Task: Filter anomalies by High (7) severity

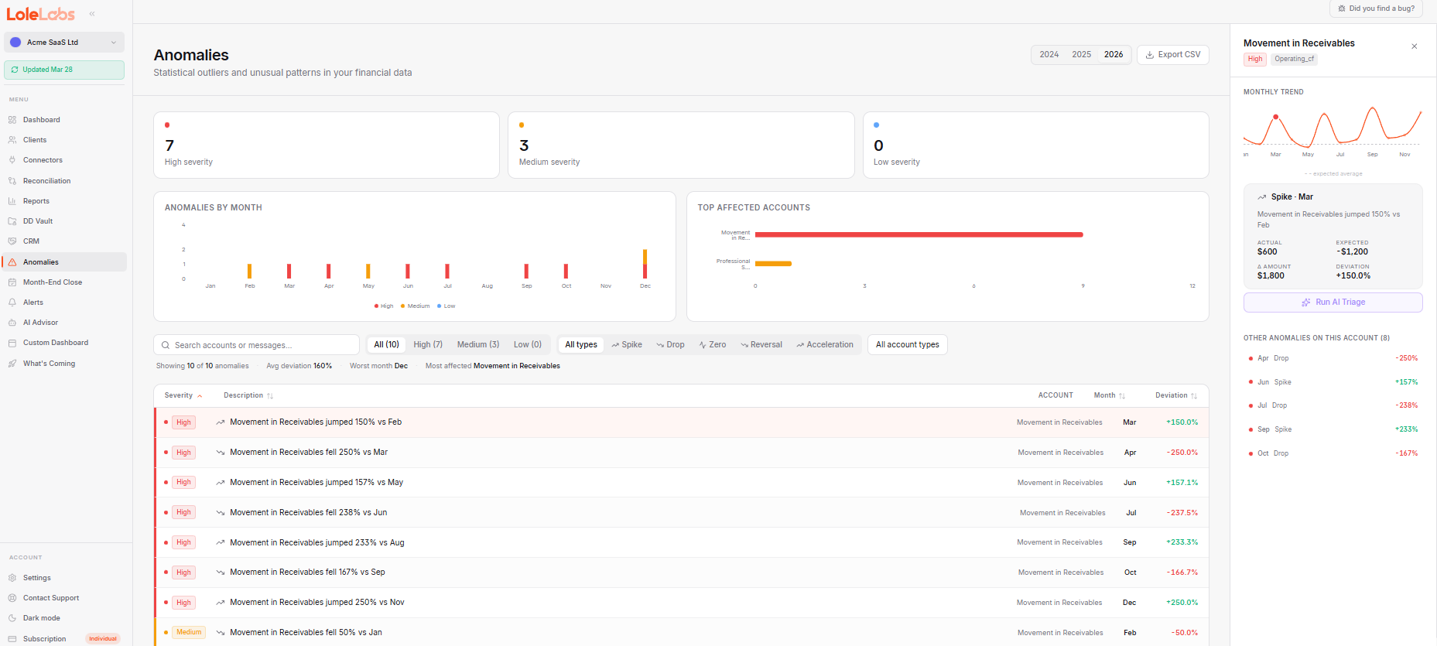Action: coord(427,345)
